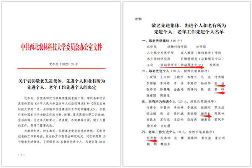Viewport: 252px width, 168px height.
Task: Select the entry 动物科技学院
Action: click(177, 47)
